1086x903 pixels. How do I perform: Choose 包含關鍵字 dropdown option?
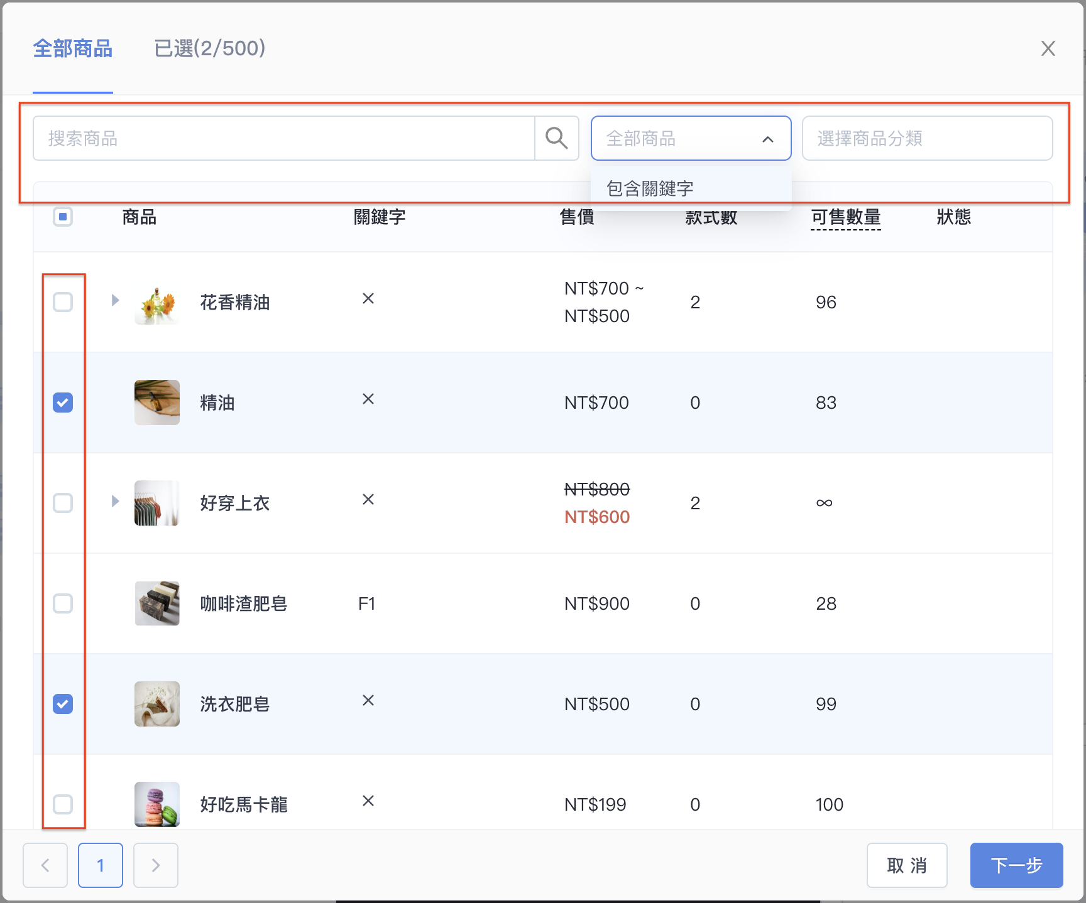point(691,188)
